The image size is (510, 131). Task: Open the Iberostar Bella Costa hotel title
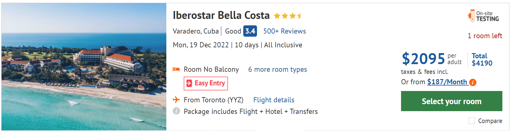(221, 15)
